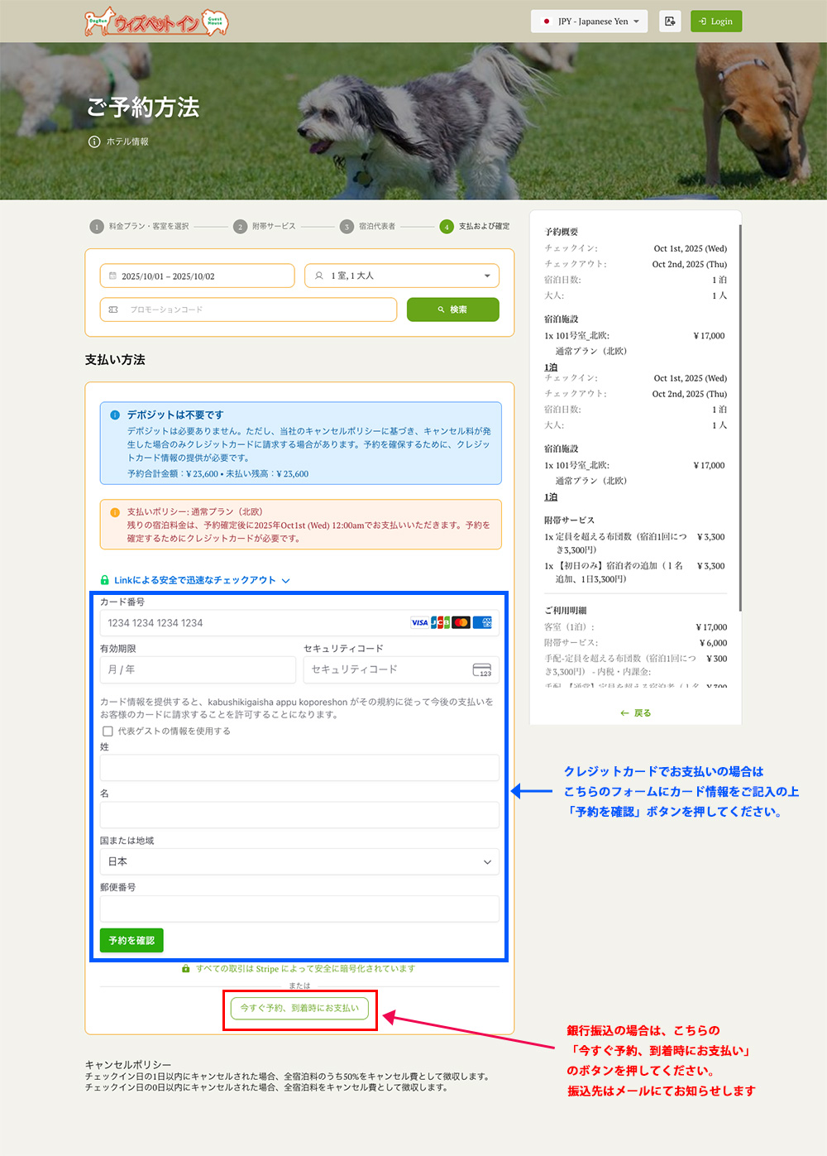Expand the country or region dropdown showing 日本
The image size is (827, 1156).
(x=299, y=861)
